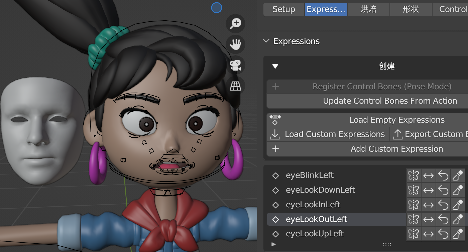This screenshot has width=468, height=252.
Task: Use the eyedropper icon on eyeLookUpLeft row
Action: (457, 234)
